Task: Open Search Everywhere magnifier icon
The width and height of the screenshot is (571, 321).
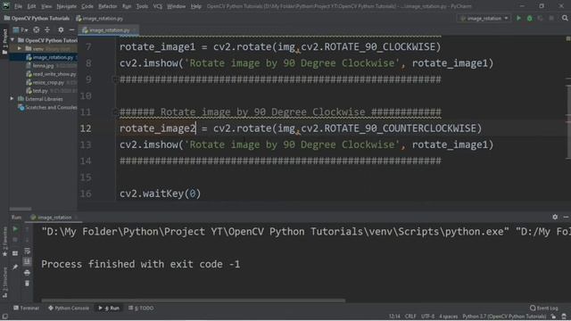Action: [565, 18]
